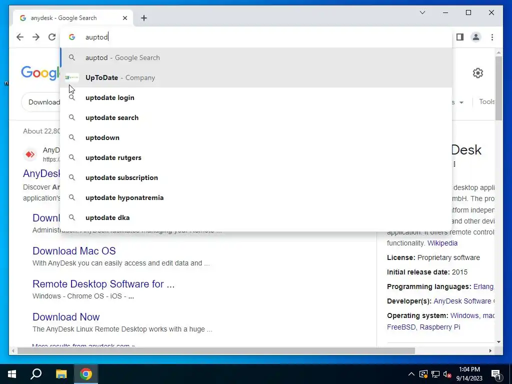Click the muted volume tray icon

coord(447,374)
